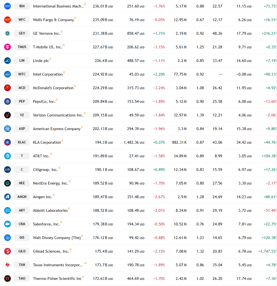Open International Business Machines company link

[59, 6]
